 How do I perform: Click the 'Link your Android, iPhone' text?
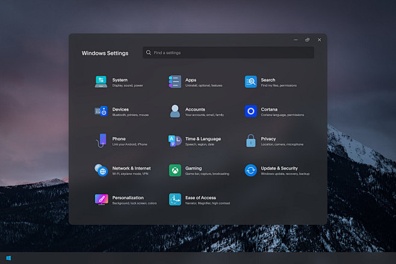129,144
